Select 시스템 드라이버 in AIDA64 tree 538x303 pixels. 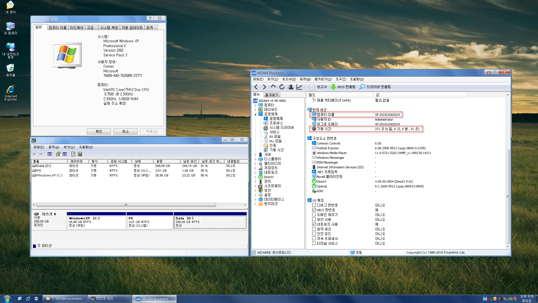279,128
